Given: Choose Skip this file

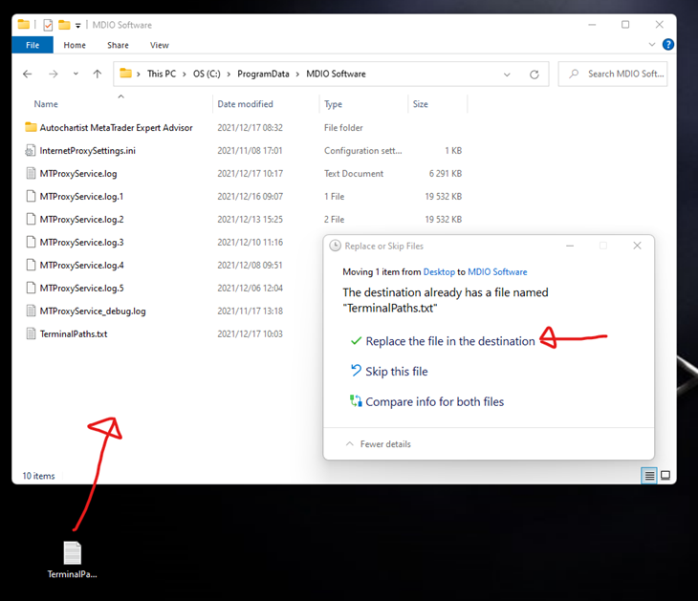Looking at the screenshot, I should coord(396,372).
